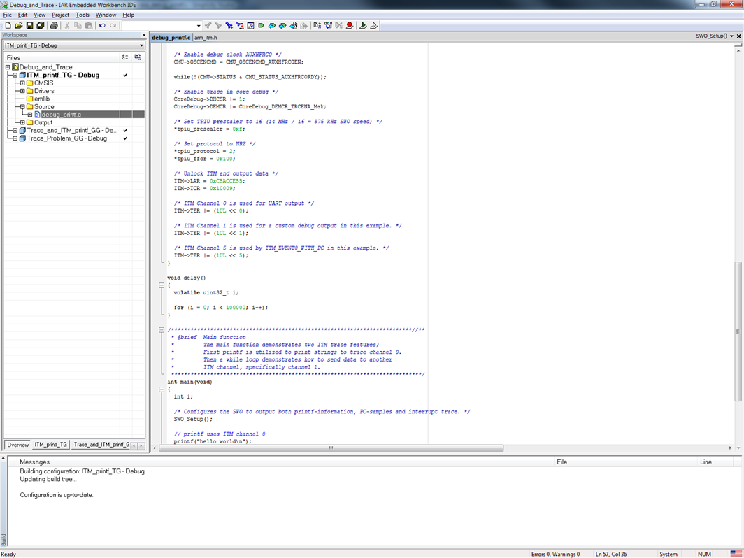Select the Overview workspace tab
Screen dimensions: 744x558
17,445
